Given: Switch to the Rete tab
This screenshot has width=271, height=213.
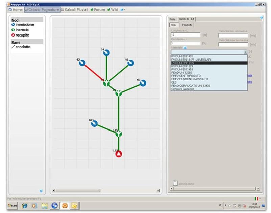Looking at the screenshot, I should (x=172, y=19).
